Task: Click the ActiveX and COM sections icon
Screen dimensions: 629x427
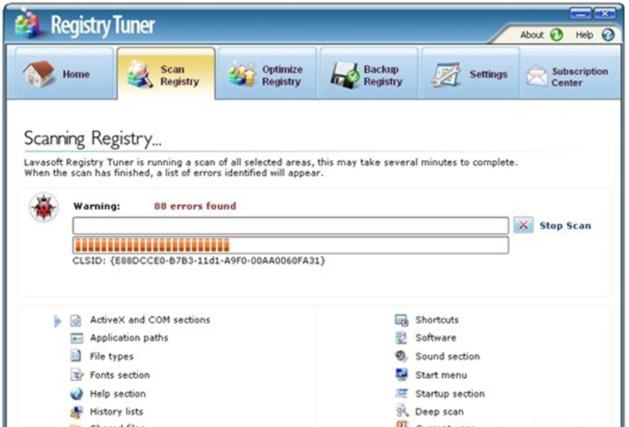Action: tap(75, 320)
